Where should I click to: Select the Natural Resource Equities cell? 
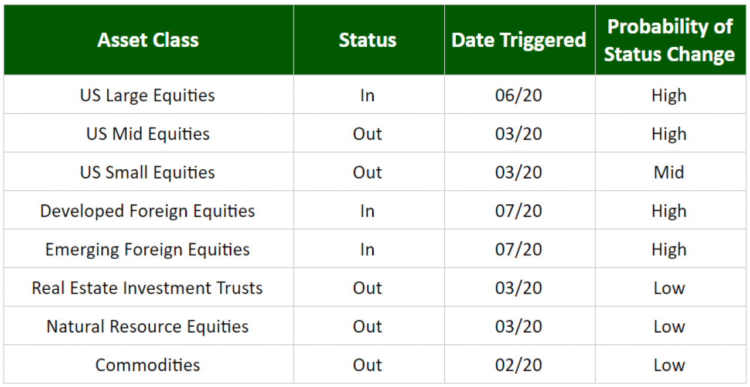point(148,327)
